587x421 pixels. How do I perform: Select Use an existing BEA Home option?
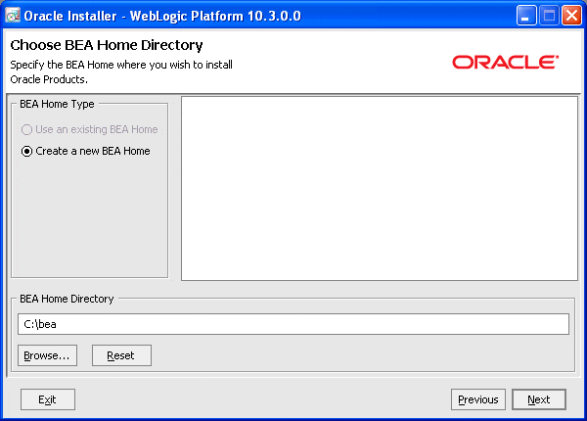click(89, 129)
